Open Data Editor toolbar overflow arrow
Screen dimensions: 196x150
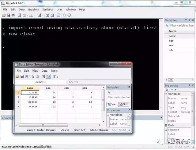[58, 77]
